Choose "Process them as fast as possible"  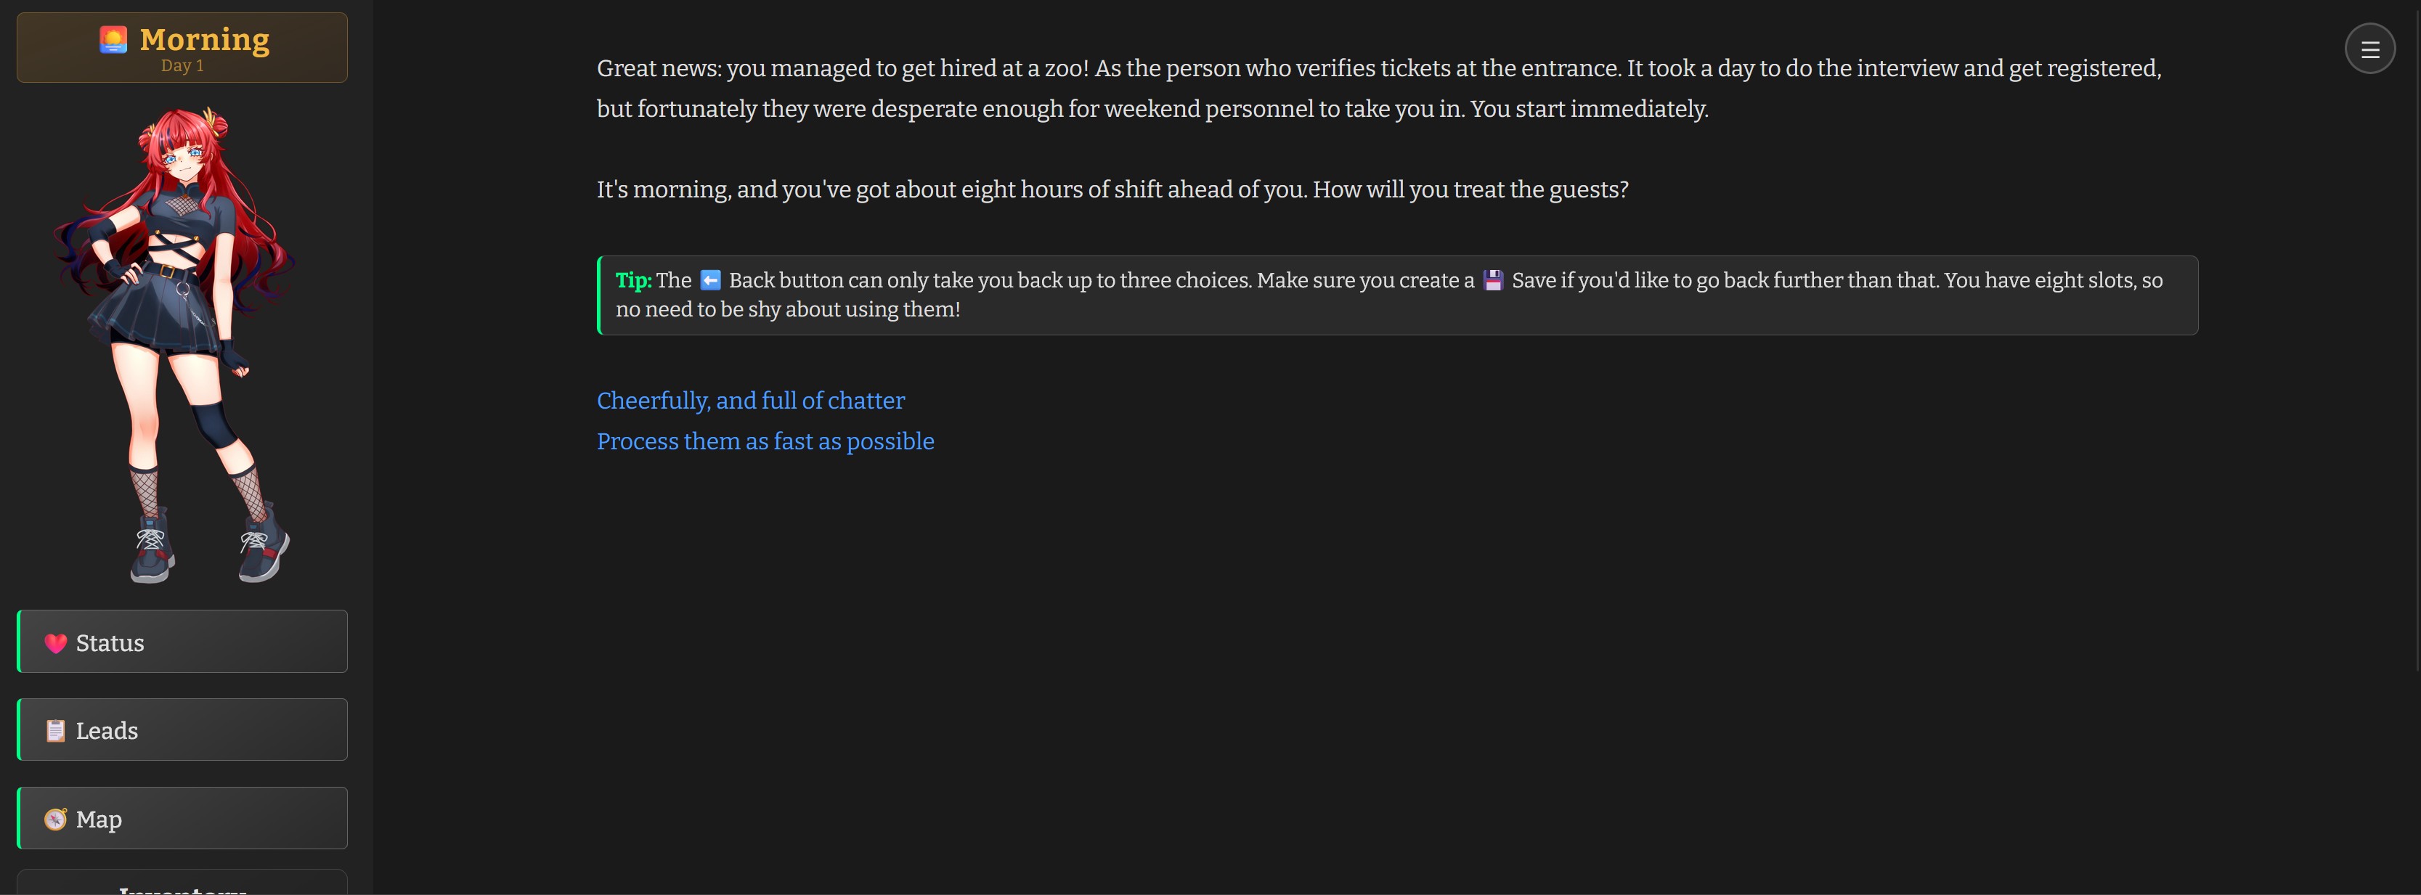(x=765, y=441)
